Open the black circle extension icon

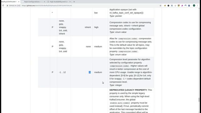[168, 6]
